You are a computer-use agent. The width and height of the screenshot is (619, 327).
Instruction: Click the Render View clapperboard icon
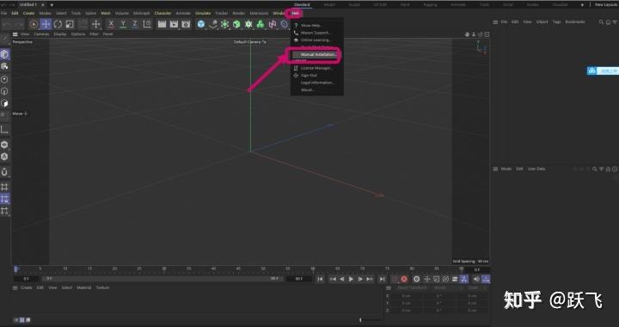(162, 24)
